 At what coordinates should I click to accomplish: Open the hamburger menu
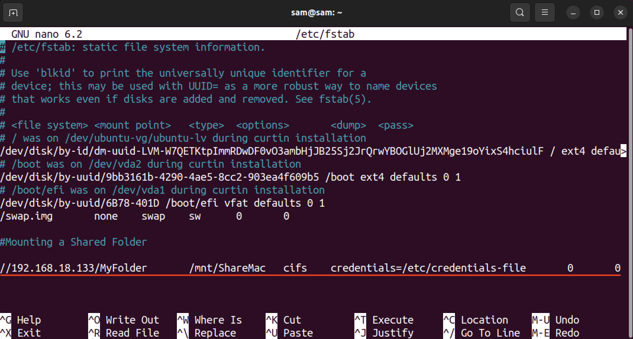pos(545,13)
